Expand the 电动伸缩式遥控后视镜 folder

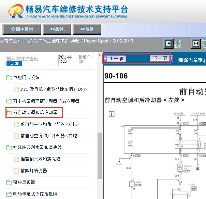(x=35, y=194)
